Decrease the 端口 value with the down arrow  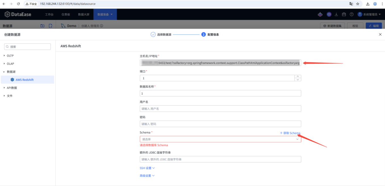coord(298,80)
